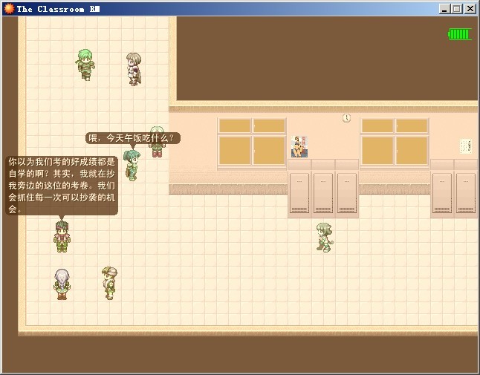Click the green-haired student at top left
The width and height of the screenshot is (480, 375).
(85, 65)
